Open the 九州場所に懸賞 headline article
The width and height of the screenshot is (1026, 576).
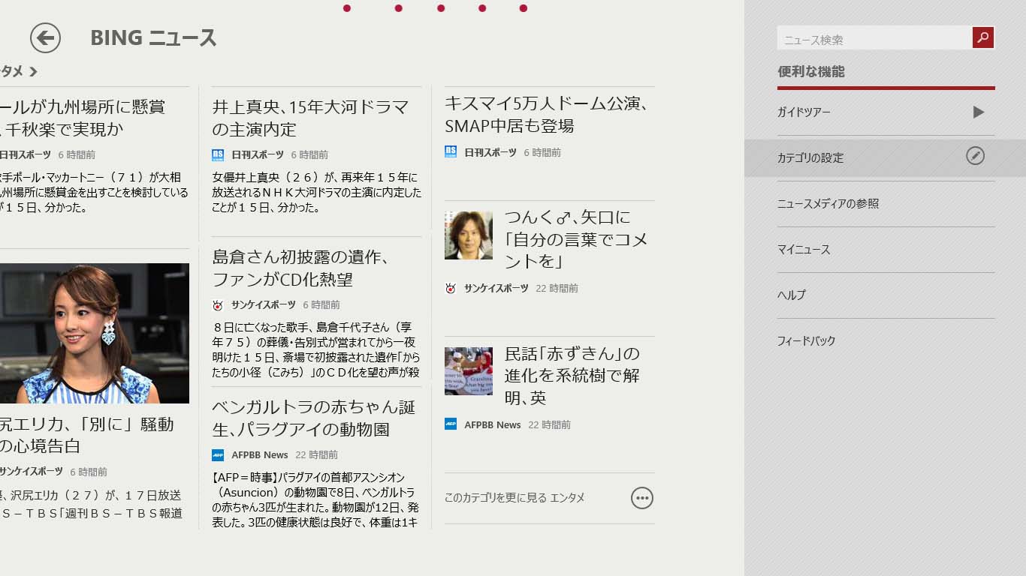83,118
